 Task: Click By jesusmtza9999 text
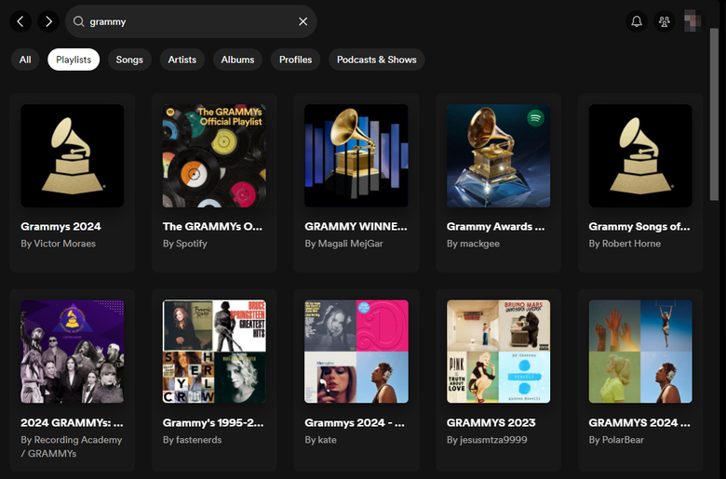pos(487,440)
